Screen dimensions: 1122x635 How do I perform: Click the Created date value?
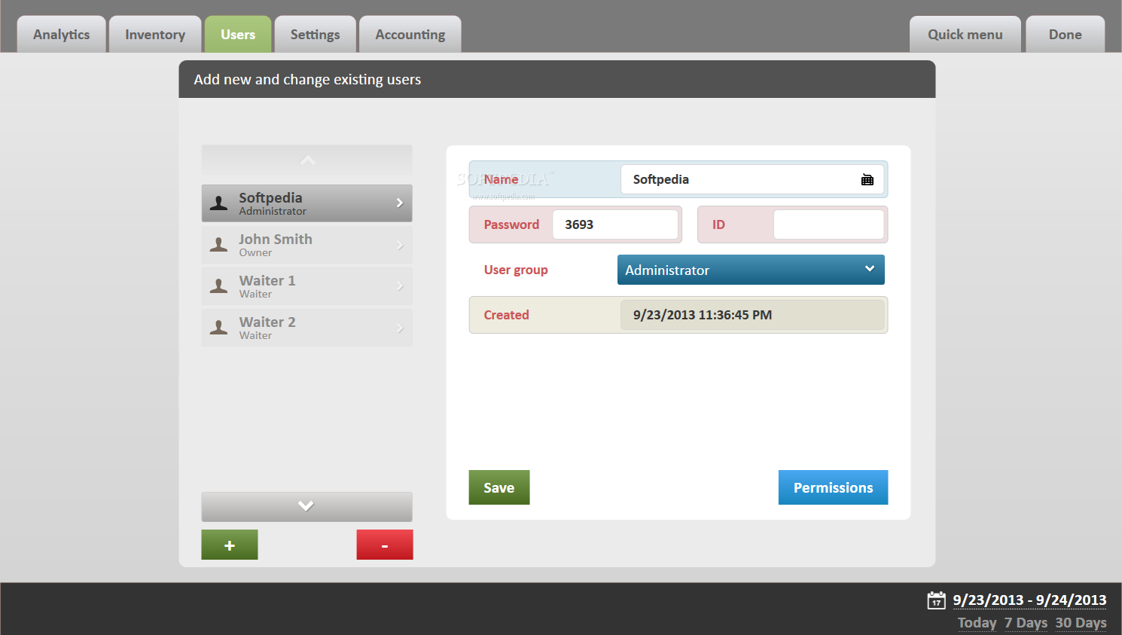(702, 315)
